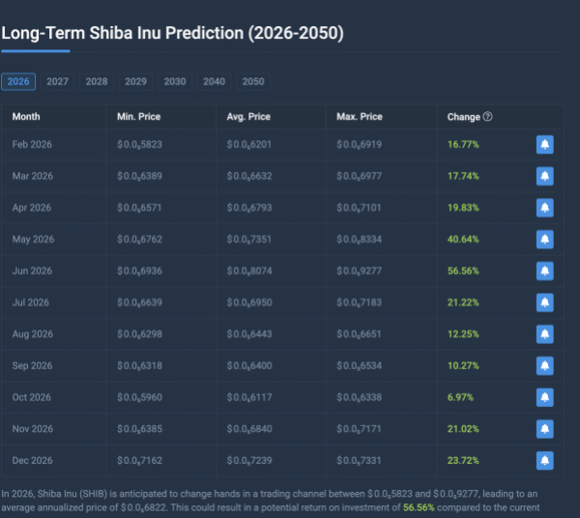Click the bell icon in Apr 2026 row

pyautogui.click(x=544, y=208)
